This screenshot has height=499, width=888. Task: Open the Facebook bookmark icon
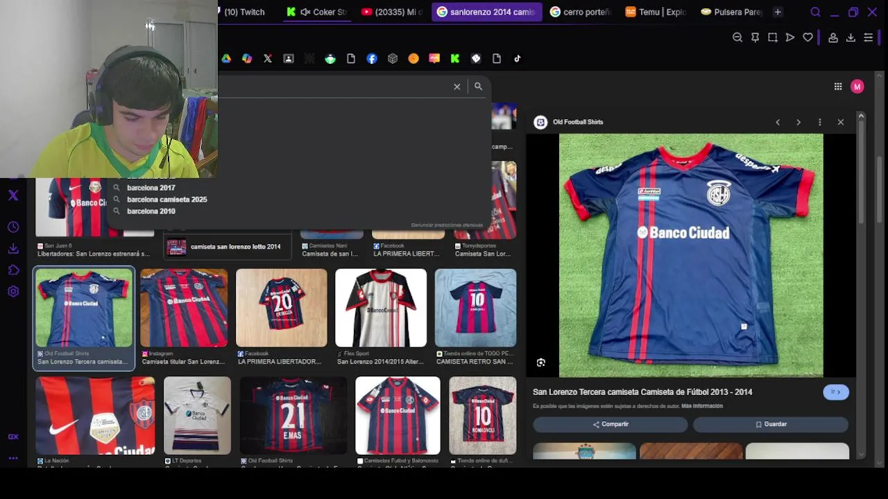click(x=372, y=59)
